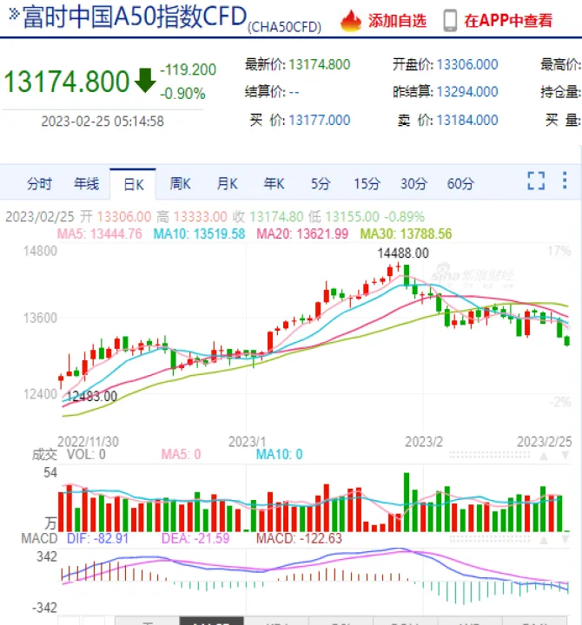Image resolution: width=582 pixels, height=625 pixels.
Task: Click the dotted resize handle above MACD chart
Action: (x=490, y=539)
